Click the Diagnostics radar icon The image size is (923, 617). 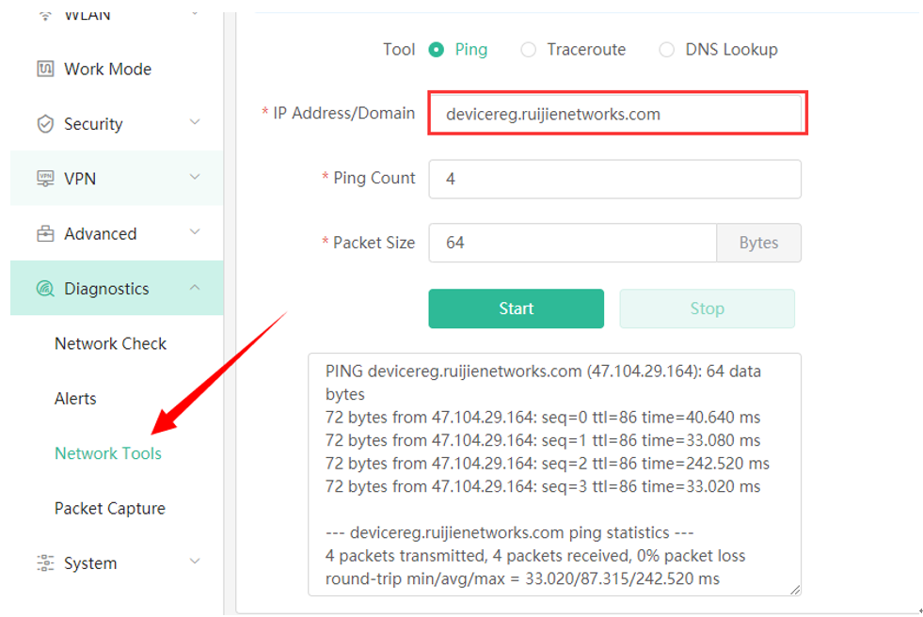(x=45, y=288)
